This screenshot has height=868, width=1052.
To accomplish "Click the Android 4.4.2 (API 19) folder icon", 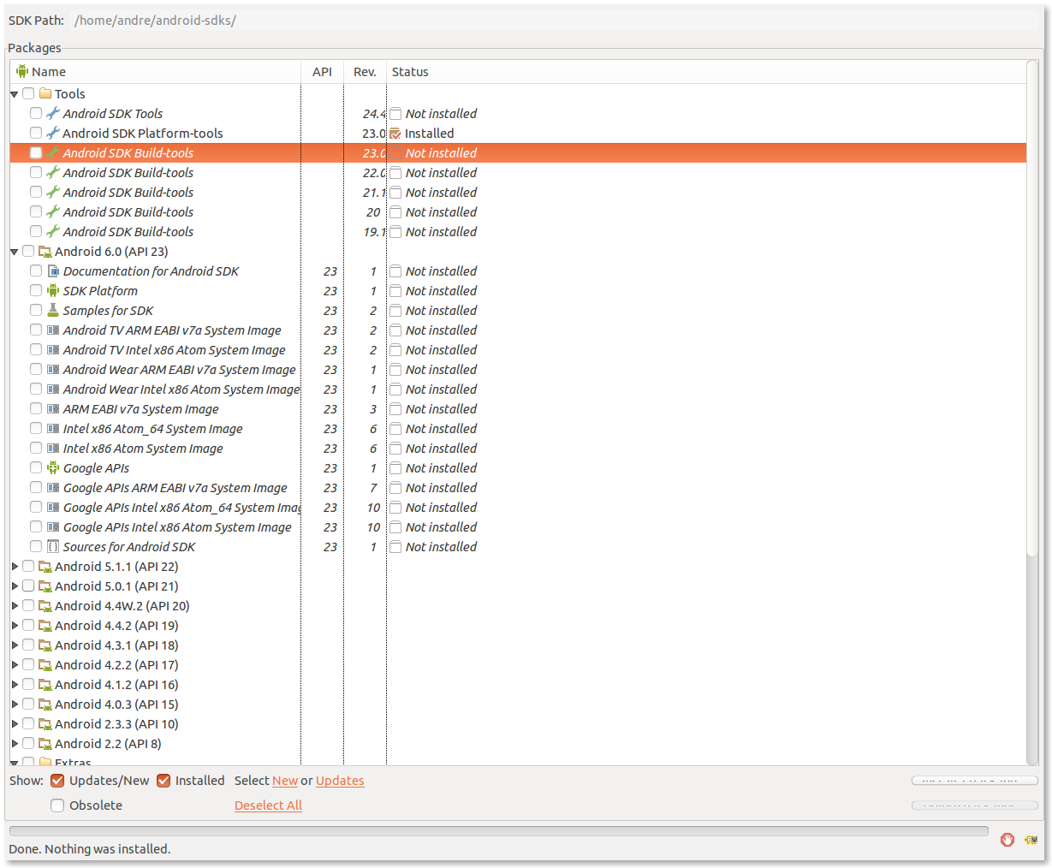I will pyautogui.click(x=45, y=626).
